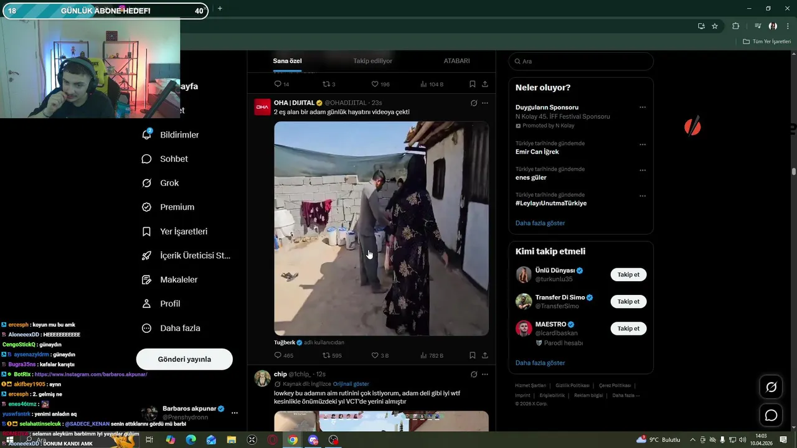Share the top post with 196 likes
Image resolution: width=797 pixels, height=448 pixels.
(485, 84)
